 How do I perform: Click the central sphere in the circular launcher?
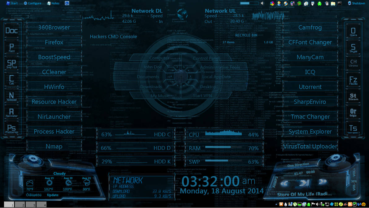pyautogui.click(x=181, y=76)
